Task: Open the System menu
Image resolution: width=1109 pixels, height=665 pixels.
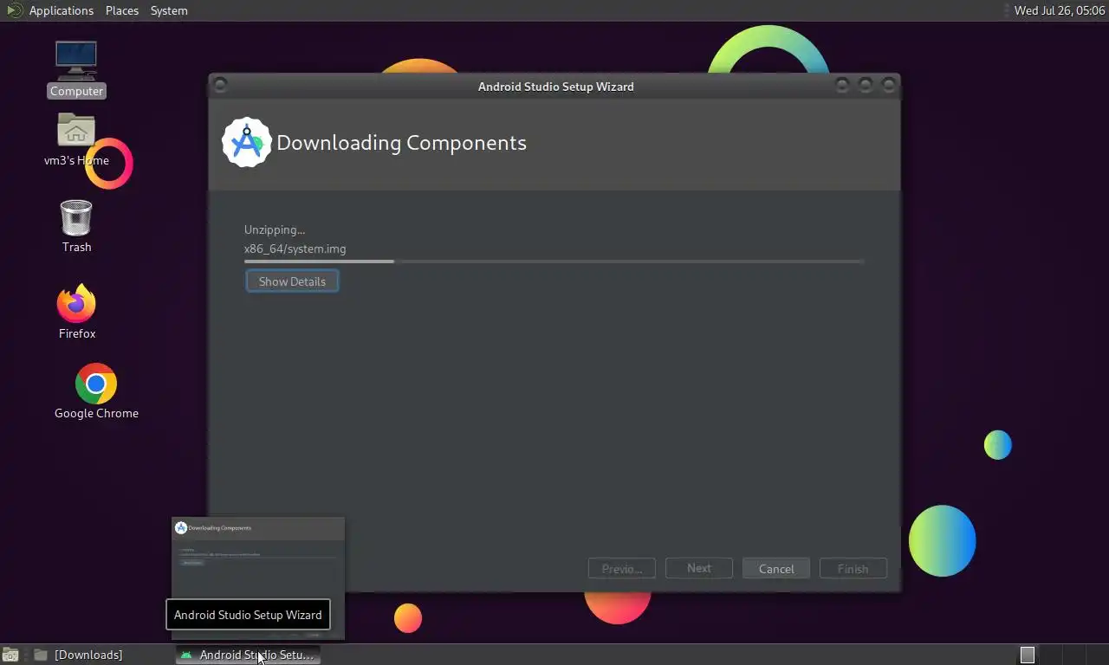Action: pos(169,10)
